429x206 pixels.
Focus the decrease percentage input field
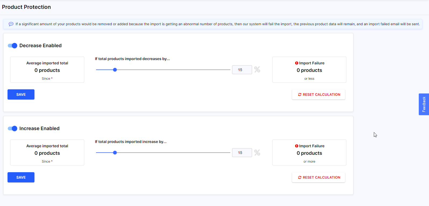tap(242, 70)
